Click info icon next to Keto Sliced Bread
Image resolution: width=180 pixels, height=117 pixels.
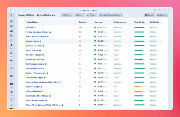click(x=43, y=55)
